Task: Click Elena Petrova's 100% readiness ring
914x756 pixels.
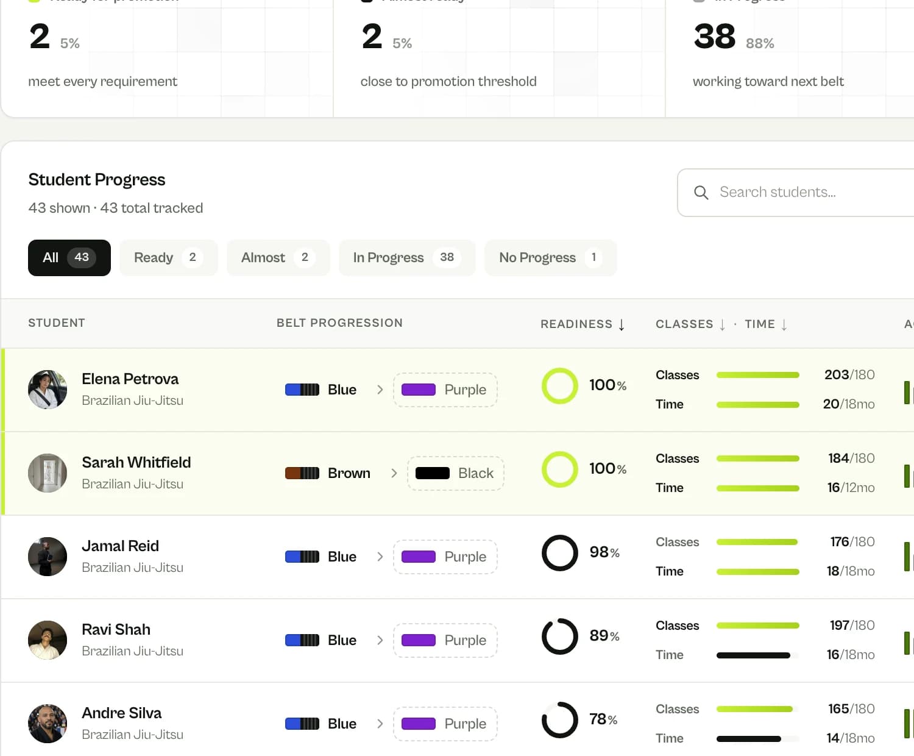Action: (560, 386)
